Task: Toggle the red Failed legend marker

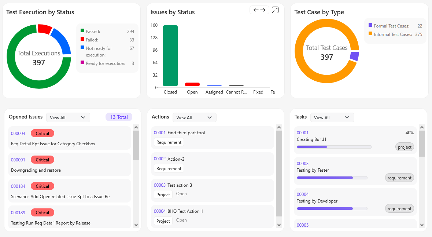Action: pos(82,39)
